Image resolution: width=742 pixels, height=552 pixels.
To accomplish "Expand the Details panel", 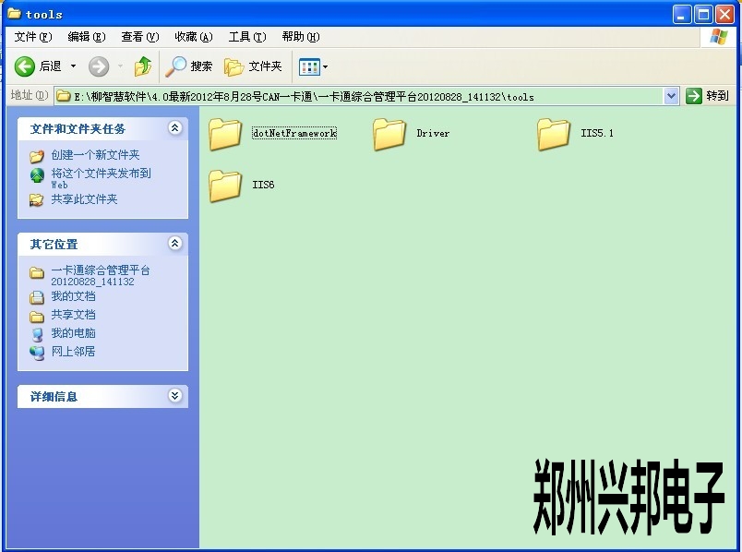I will 174,396.
